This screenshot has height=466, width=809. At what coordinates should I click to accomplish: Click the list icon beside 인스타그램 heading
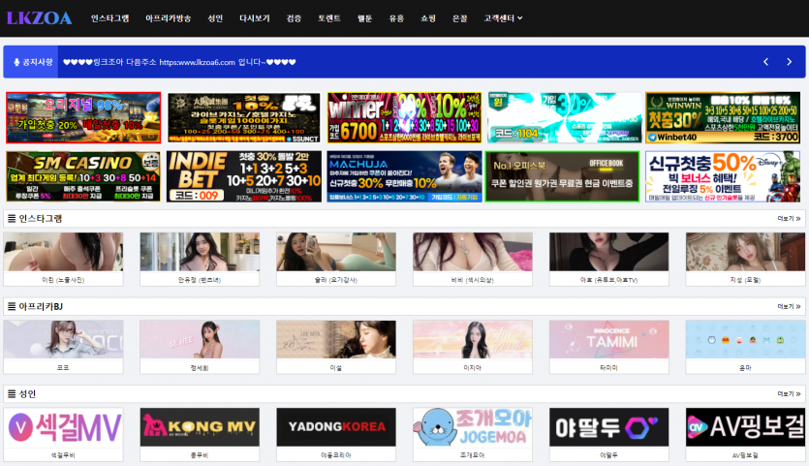point(12,219)
